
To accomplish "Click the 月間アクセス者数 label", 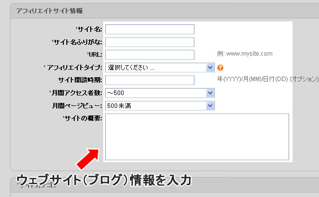I will 76,93.
